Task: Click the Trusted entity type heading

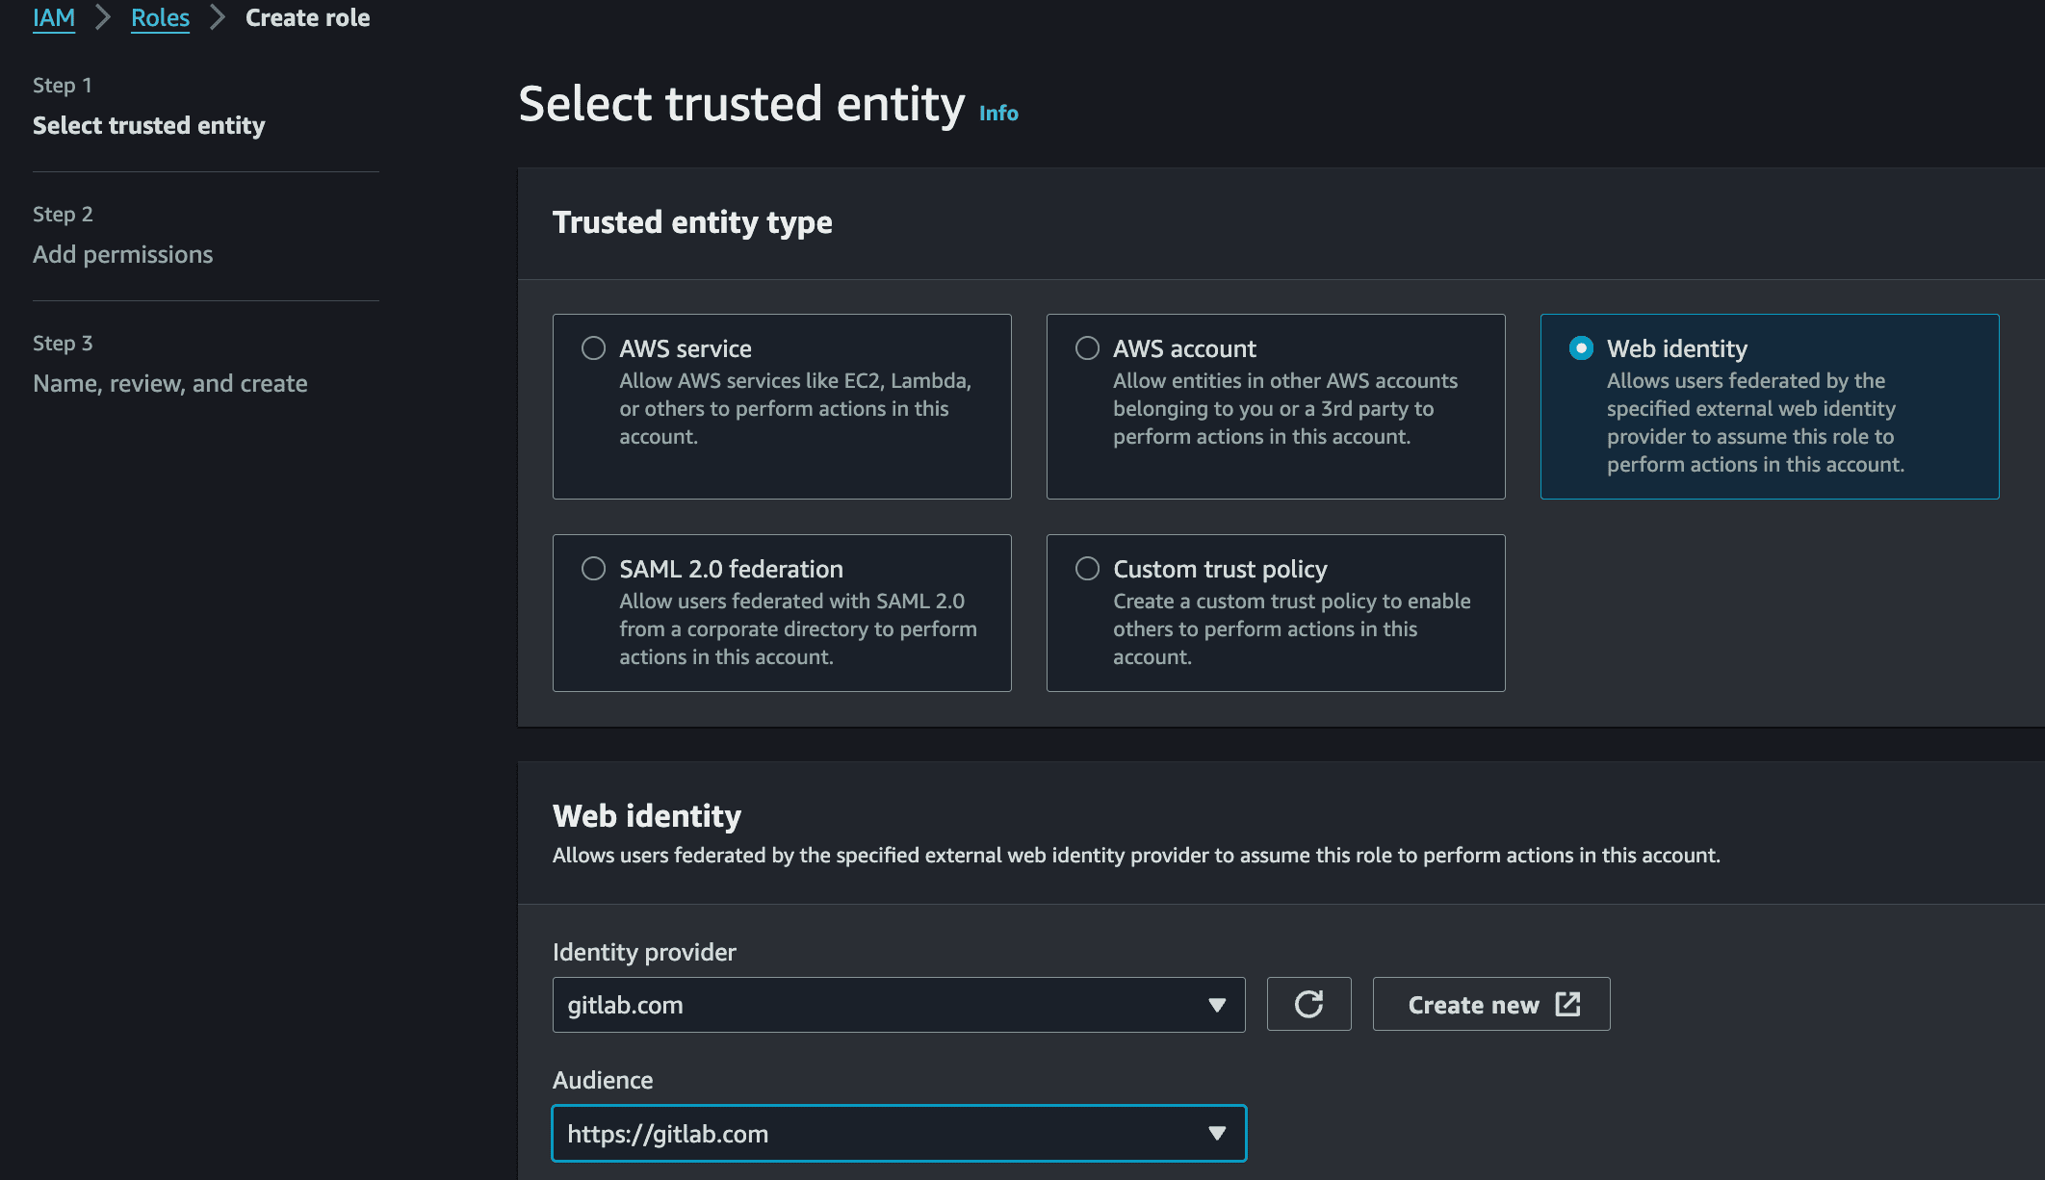Action: [692, 221]
